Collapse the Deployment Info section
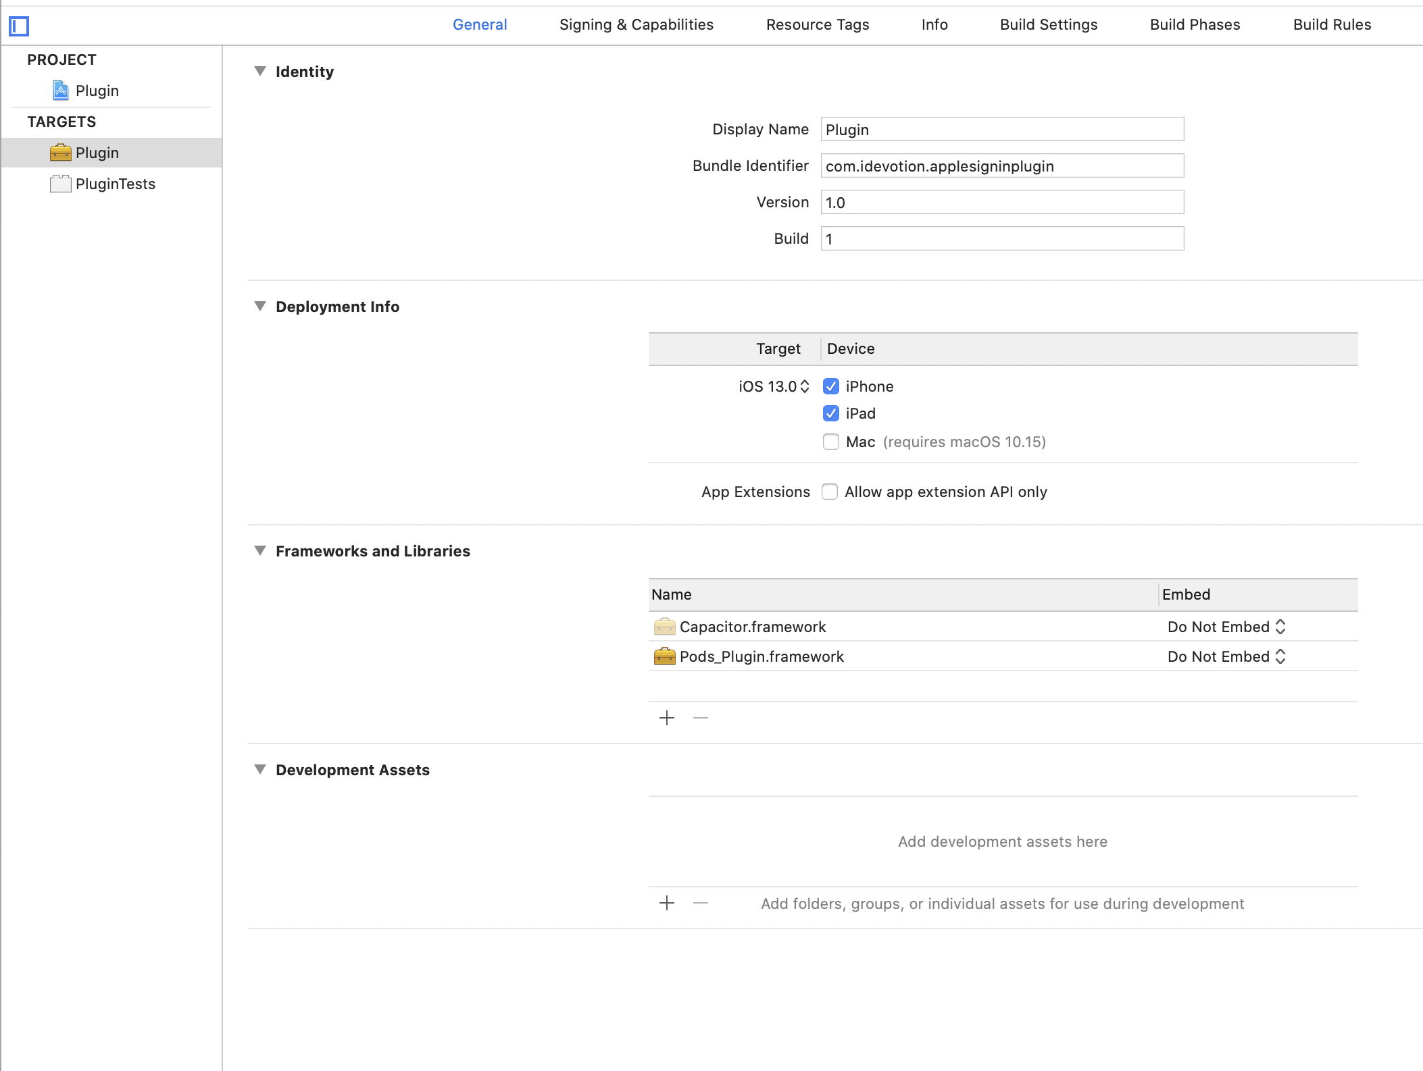This screenshot has height=1071, width=1423. click(260, 306)
